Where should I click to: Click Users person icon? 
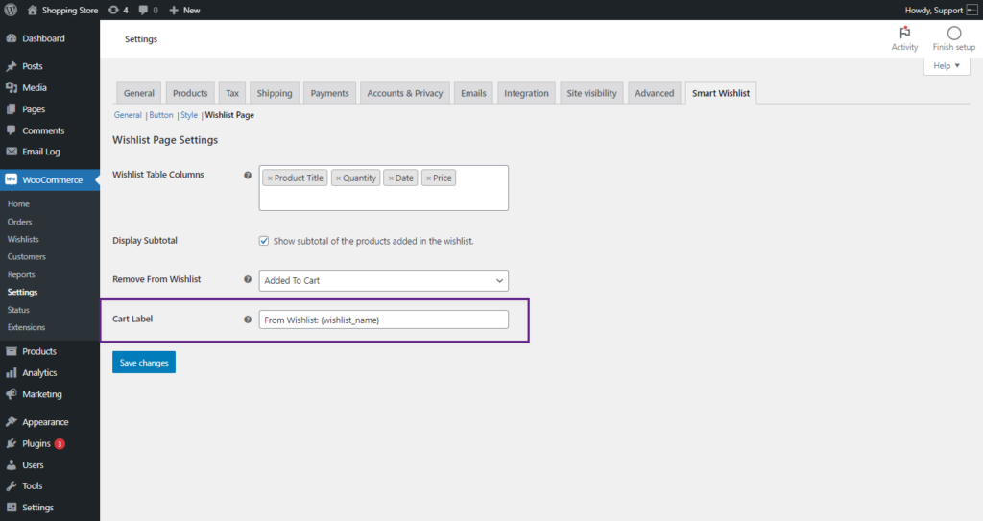point(12,465)
